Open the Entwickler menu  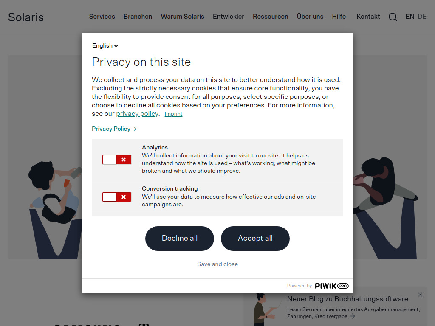click(x=229, y=17)
